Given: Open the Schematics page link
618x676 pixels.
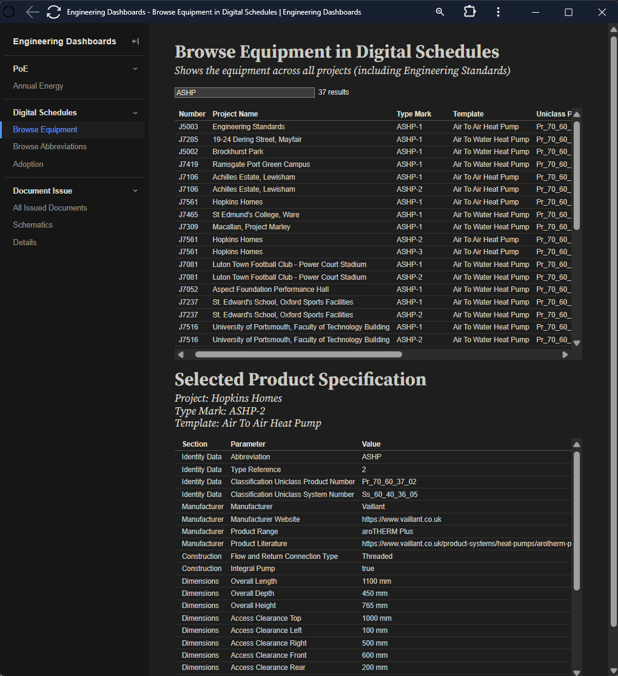Looking at the screenshot, I should (x=33, y=225).
